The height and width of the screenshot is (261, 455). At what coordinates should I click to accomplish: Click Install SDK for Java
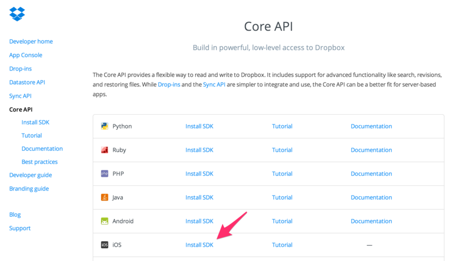point(200,197)
